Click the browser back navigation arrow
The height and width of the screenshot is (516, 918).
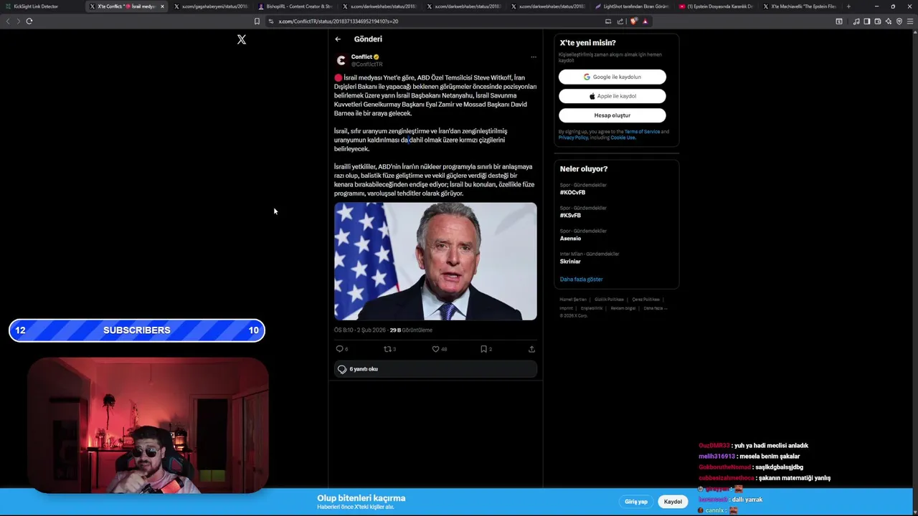click(x=8, y=21)
